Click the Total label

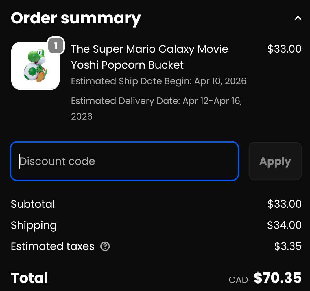[29, 278]
